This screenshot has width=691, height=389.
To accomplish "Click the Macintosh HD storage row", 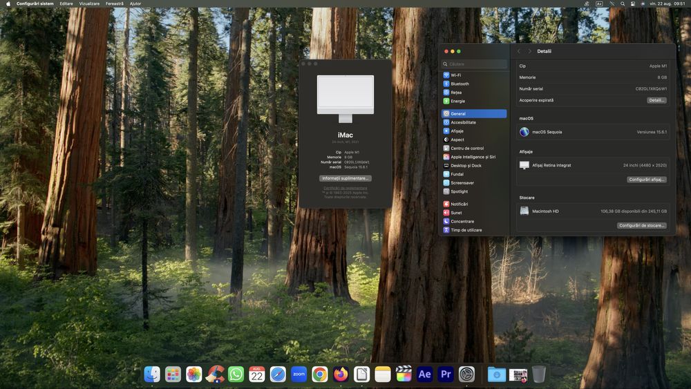I will [x=593, y=211].
